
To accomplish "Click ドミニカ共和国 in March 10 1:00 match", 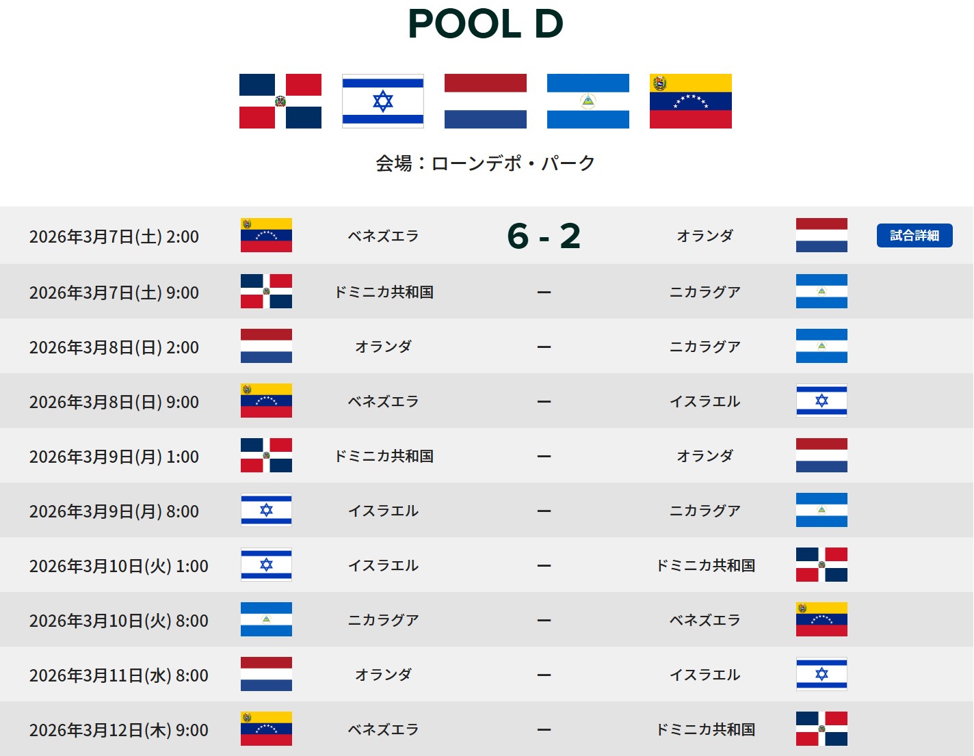I will pyautogui.click(x=705, y=565).
